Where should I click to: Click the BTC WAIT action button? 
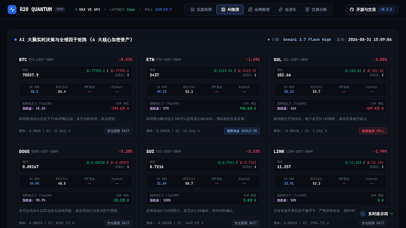tap(118, 131)
